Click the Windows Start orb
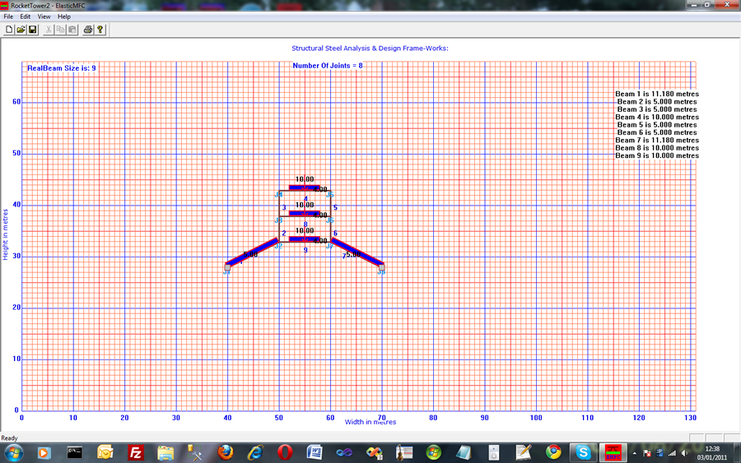 14,453
